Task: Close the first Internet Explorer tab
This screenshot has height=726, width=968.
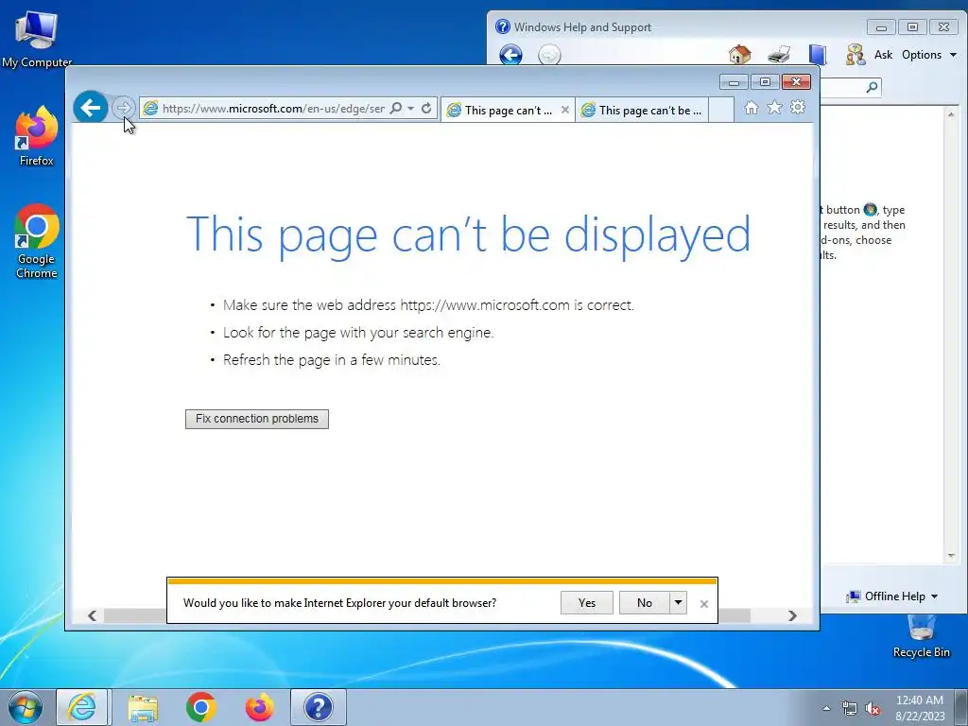Action: point(565,110)
